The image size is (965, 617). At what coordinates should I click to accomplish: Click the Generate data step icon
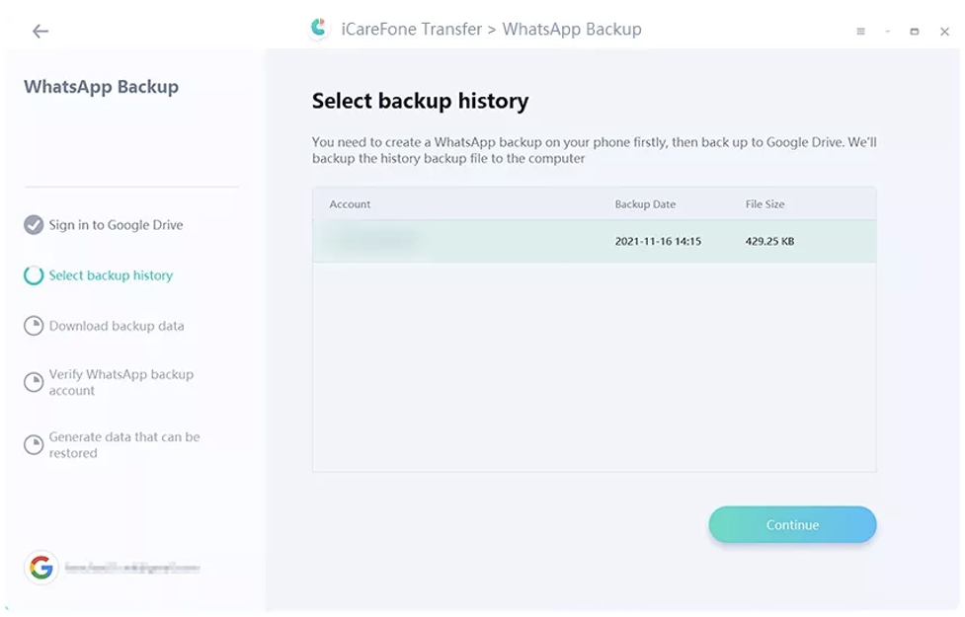coord(34,445)
